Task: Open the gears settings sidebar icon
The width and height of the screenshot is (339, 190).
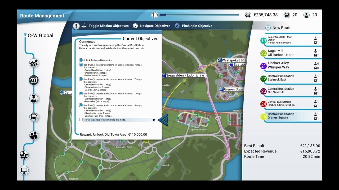Action: pos(24,155)
